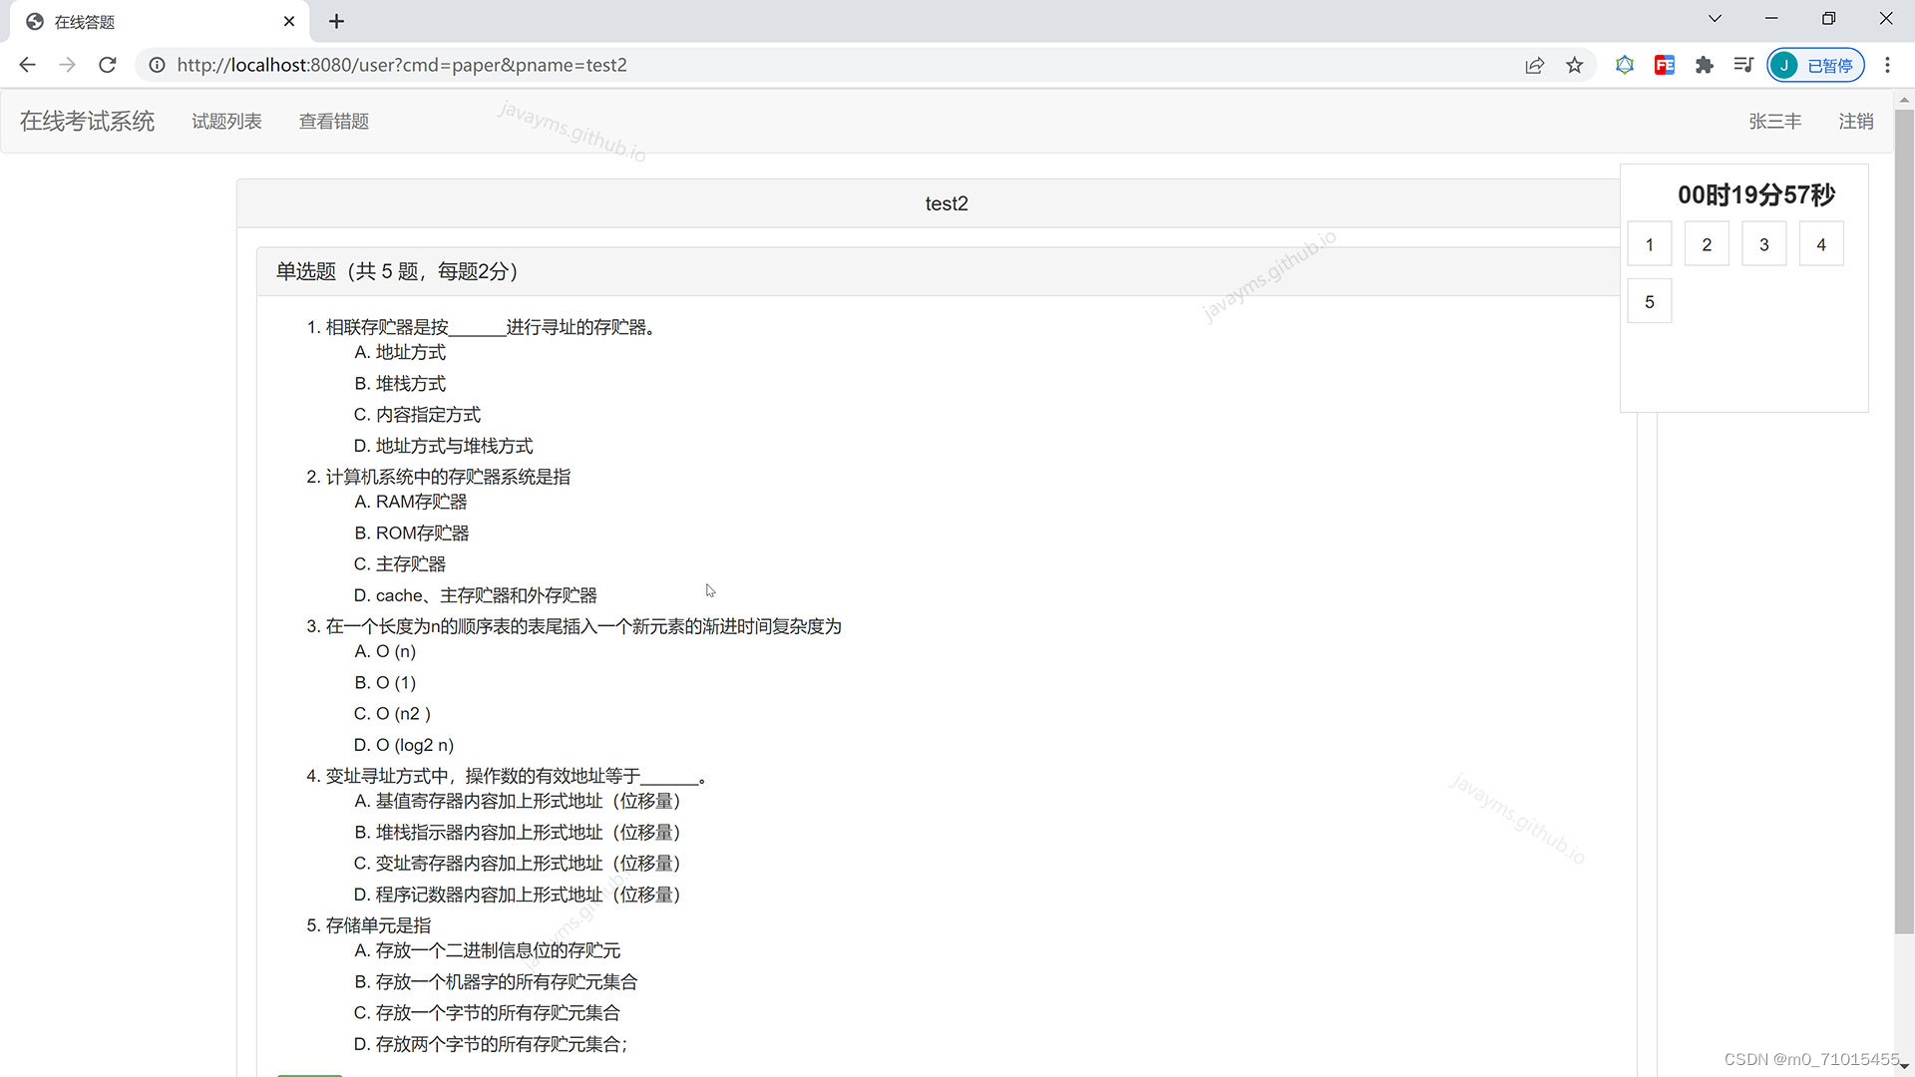Expand the profile avatar dropdown
Viewport: 1915px width, 1077px height.
pos(1784,65)
